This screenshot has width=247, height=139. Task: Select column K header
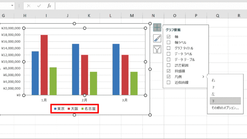click(x=89, y=15)
